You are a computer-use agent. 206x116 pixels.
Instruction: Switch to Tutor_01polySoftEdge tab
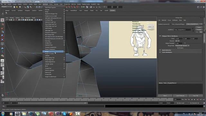pyautogui.click(x=178, y=24)
